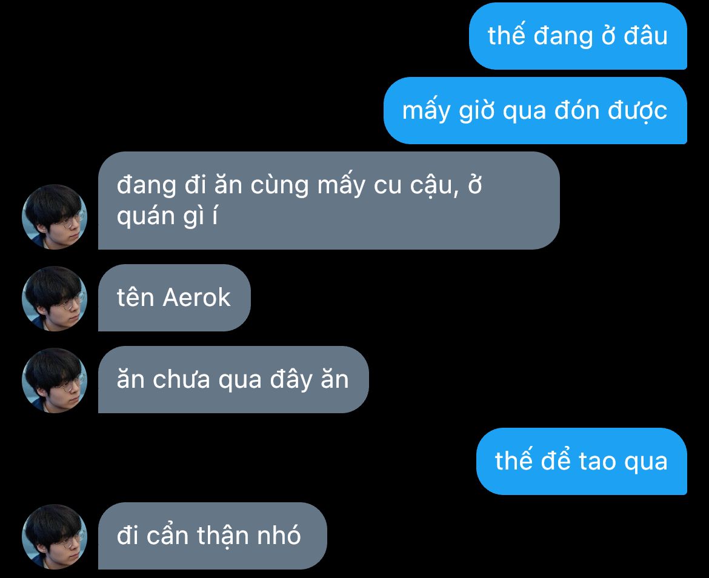
Task: Tap the avatar next to "tên Aerok"
Action: pos(55,299)
